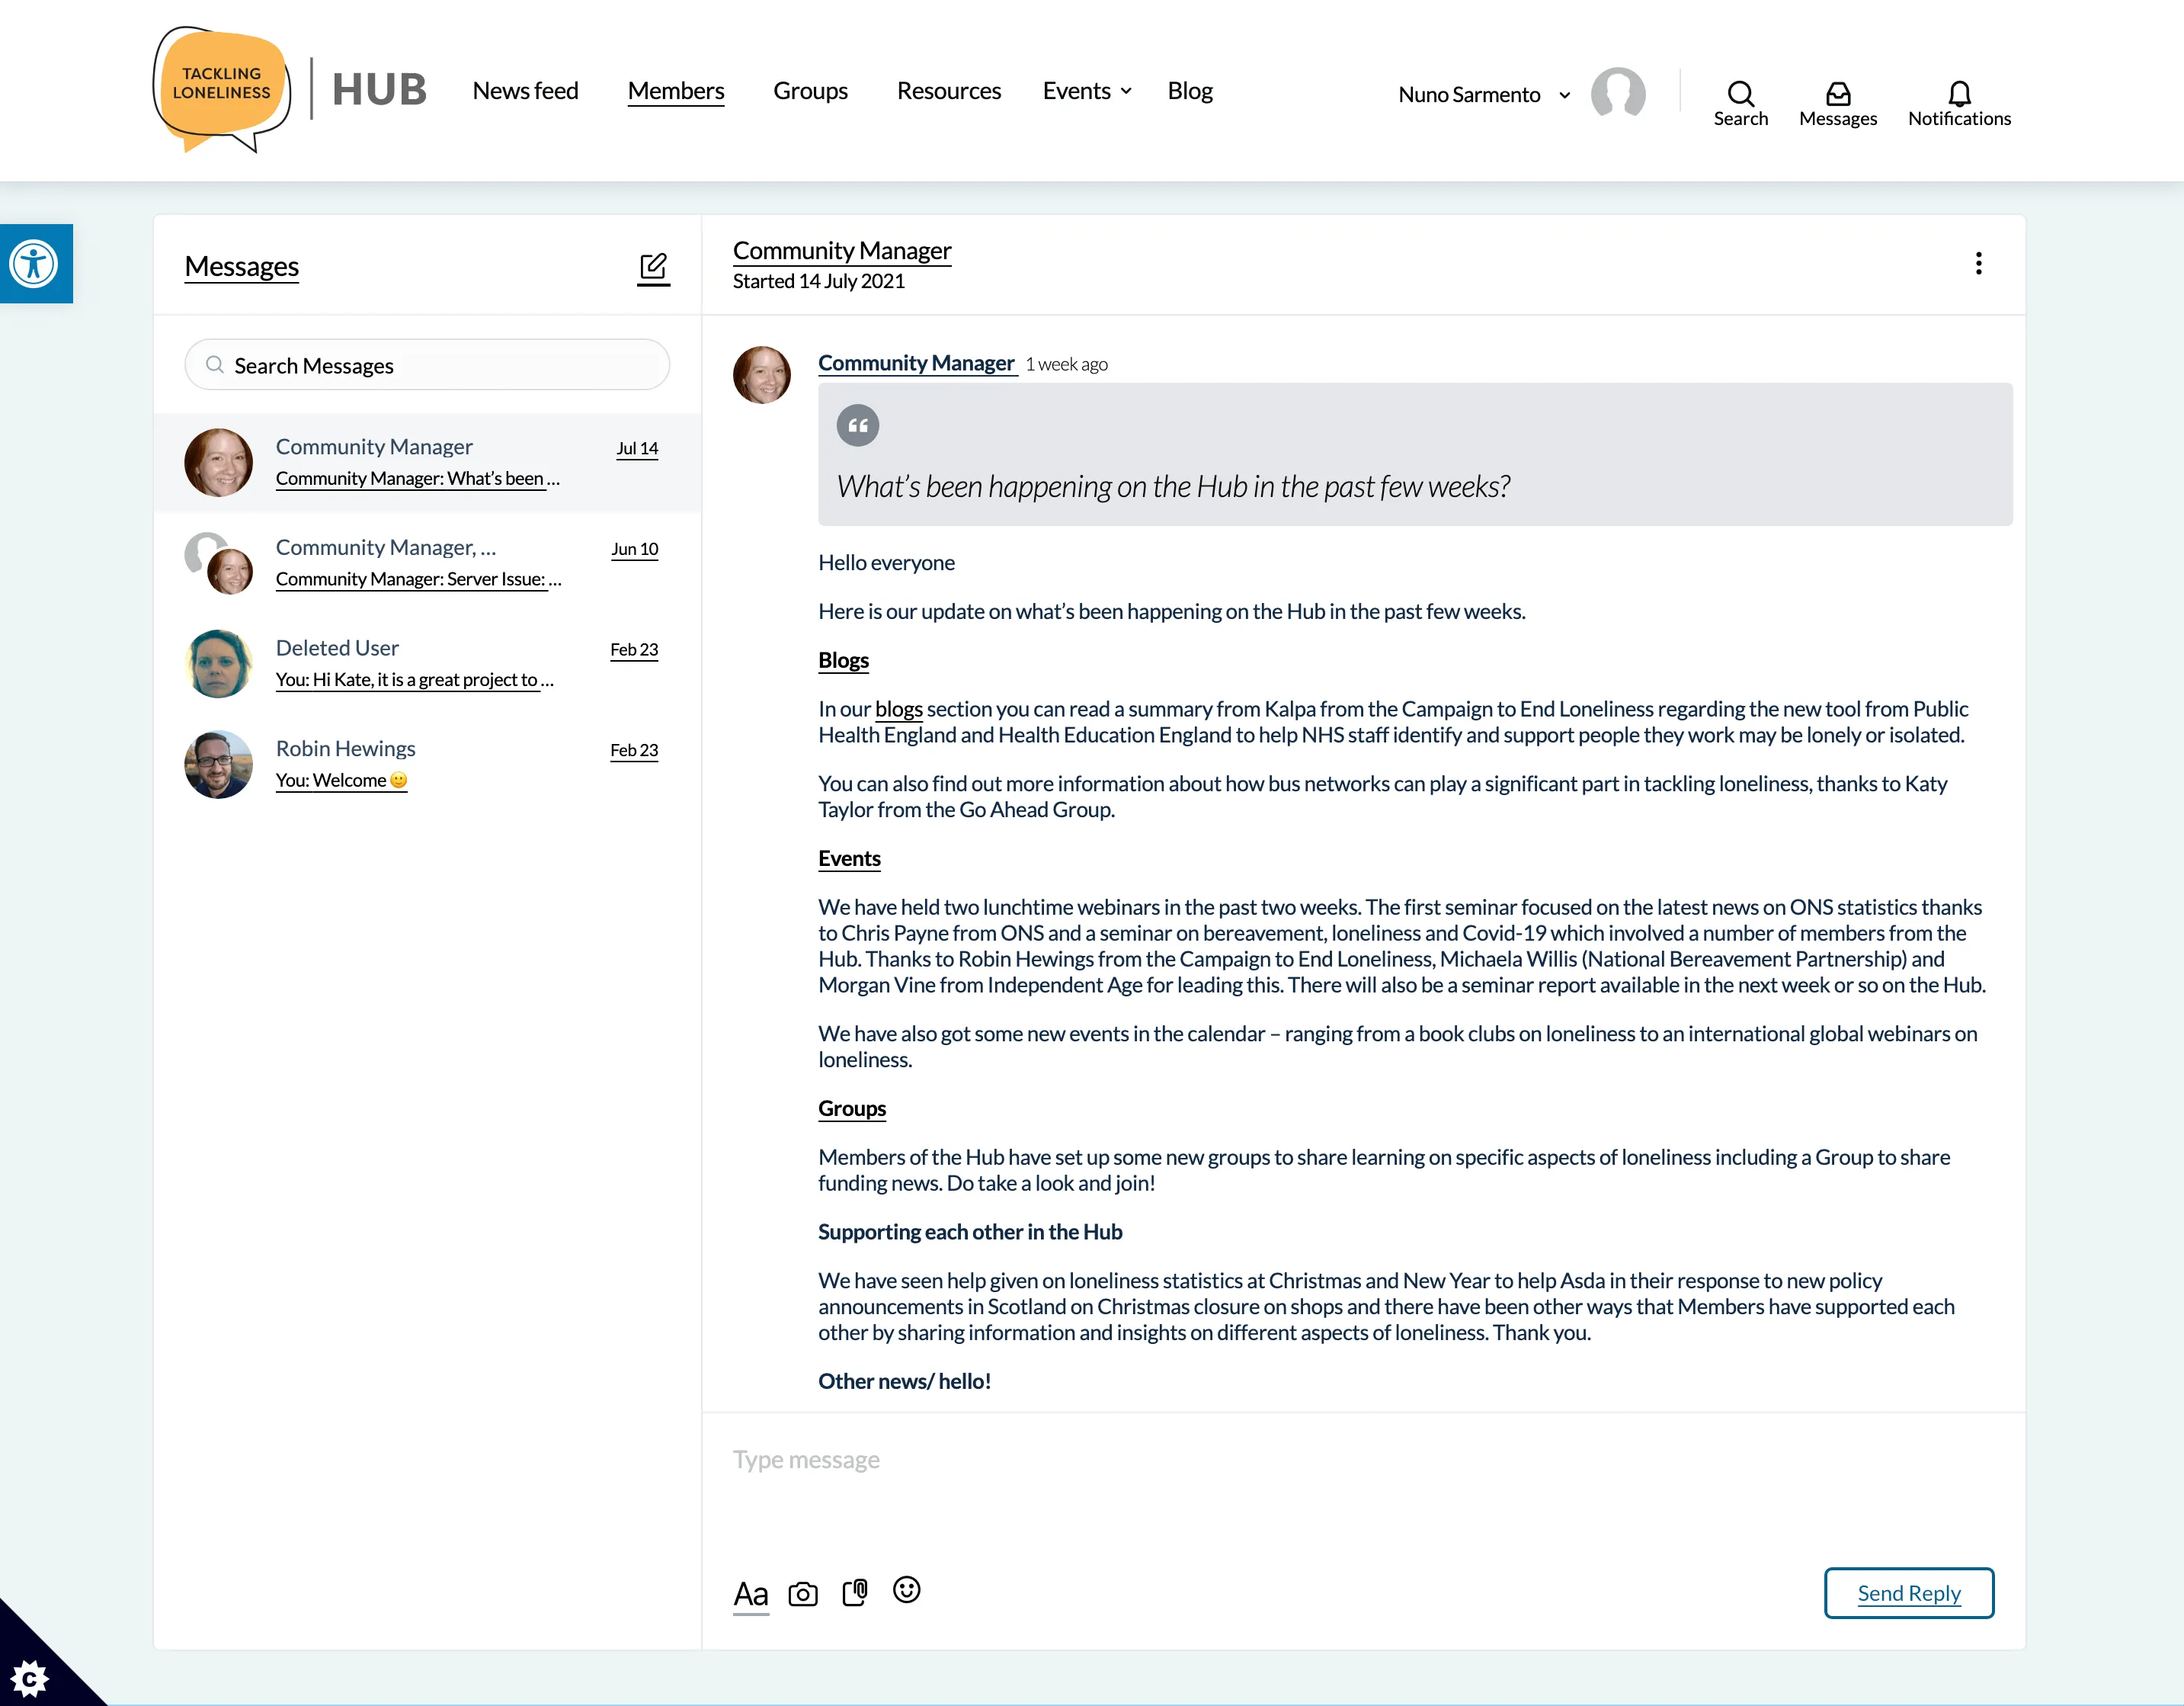Click the 'You: Welcome' message preview
2184x1706 pixels.
341,781
